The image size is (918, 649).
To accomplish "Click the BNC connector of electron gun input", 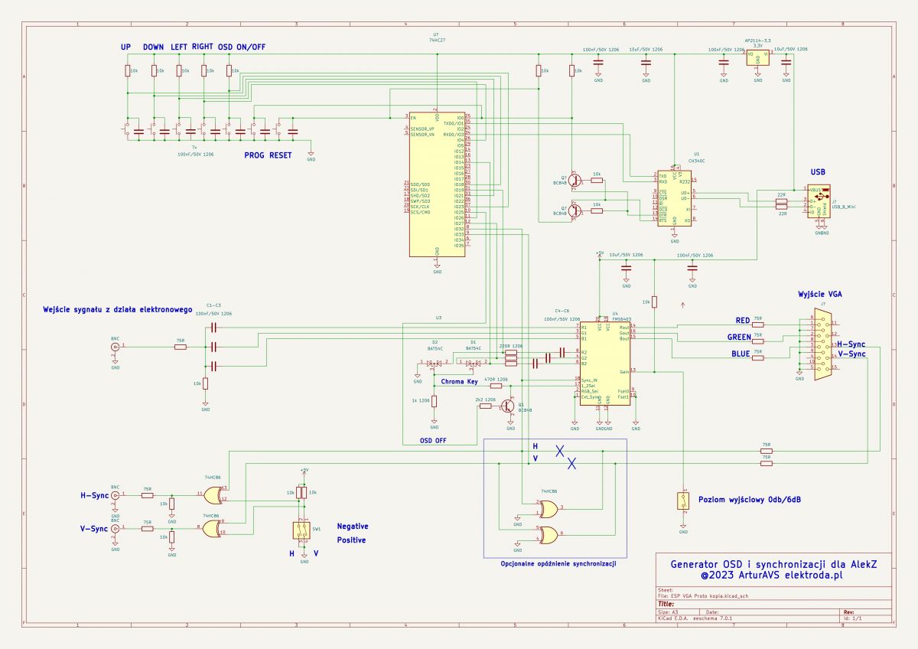I will (x=116, y=347).
